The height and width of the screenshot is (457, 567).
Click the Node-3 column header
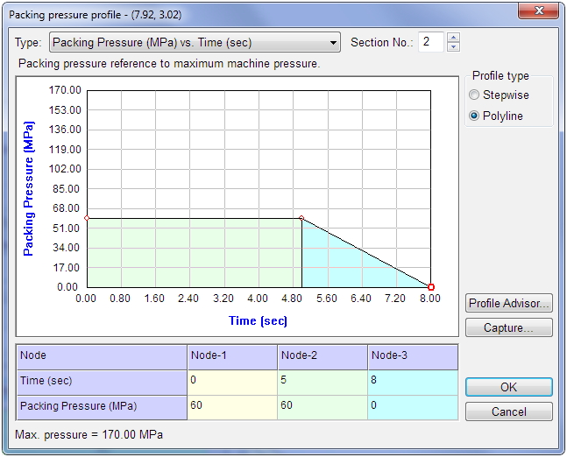(413, 357)
